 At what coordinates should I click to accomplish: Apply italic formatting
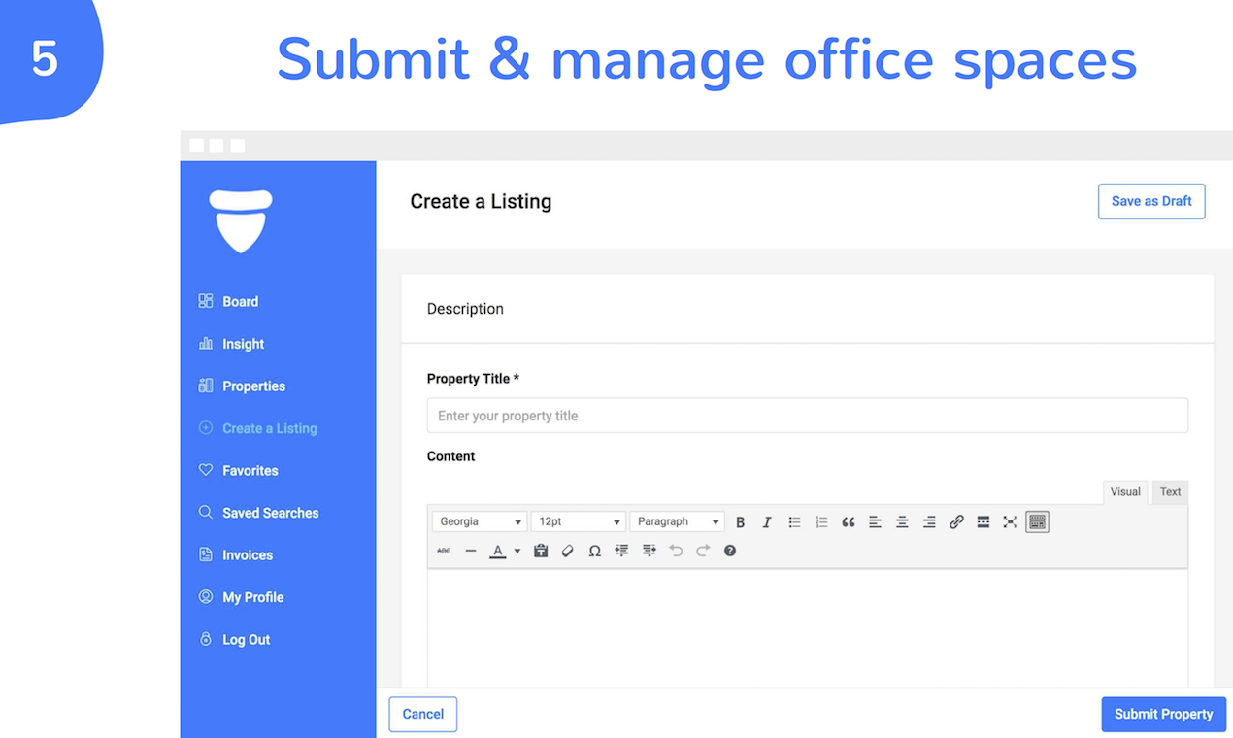coord(766,521)
